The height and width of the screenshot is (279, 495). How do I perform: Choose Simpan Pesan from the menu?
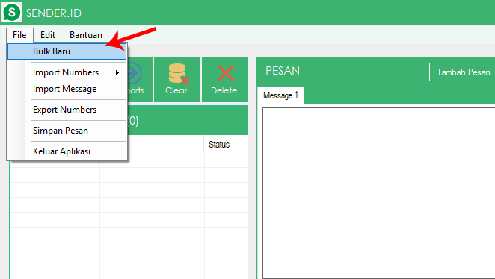(67, 131)
